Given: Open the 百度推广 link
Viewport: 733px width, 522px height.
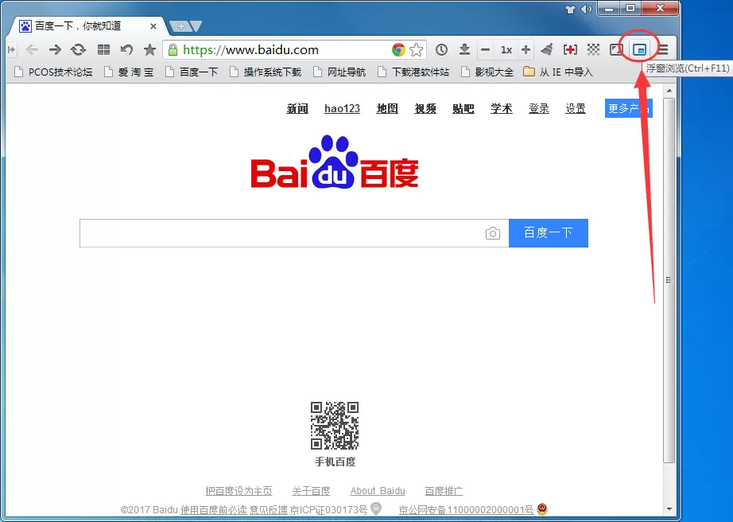Looking at the screenshot, I should tap(444, 491).
